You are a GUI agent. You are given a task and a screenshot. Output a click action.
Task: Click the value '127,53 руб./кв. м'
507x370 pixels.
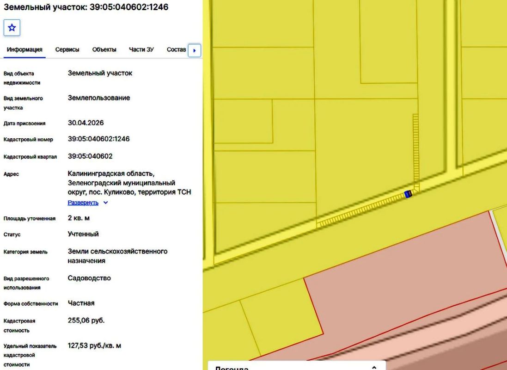click(x=94, y=346)
